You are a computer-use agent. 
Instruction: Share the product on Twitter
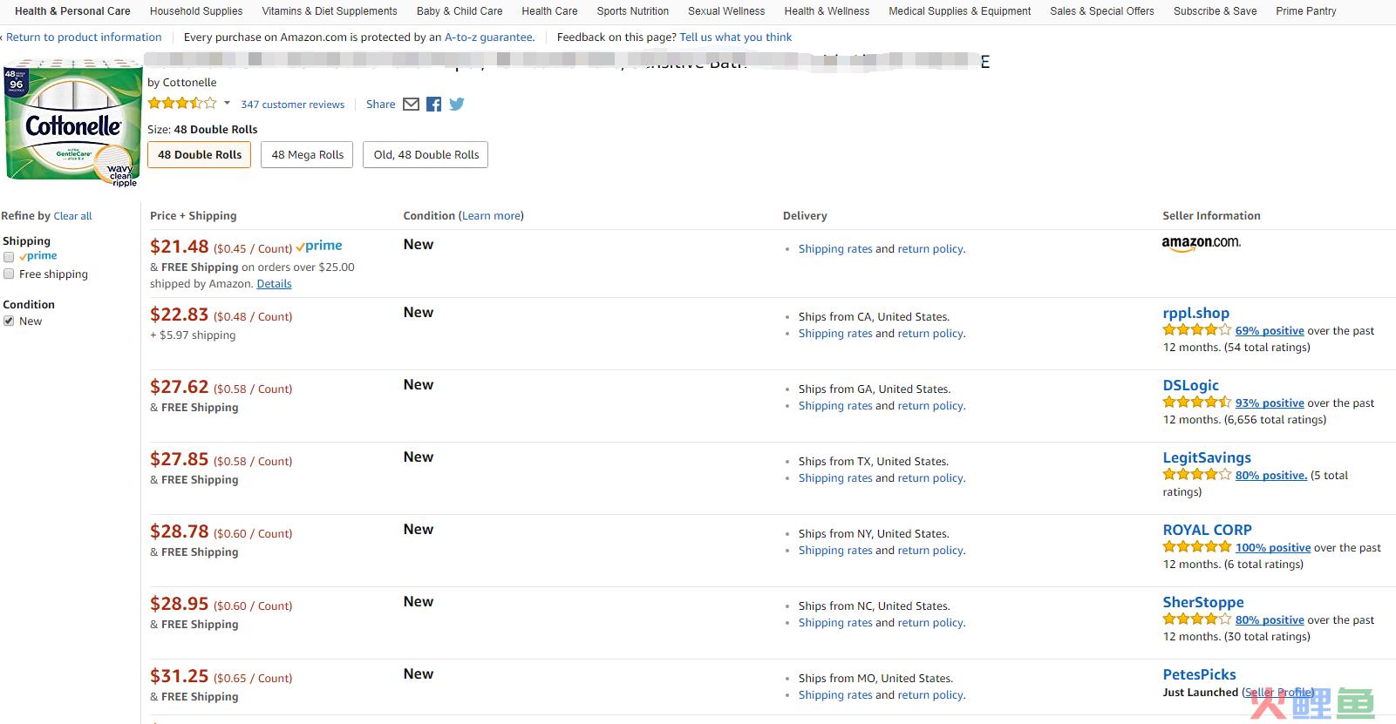(457, 105)
